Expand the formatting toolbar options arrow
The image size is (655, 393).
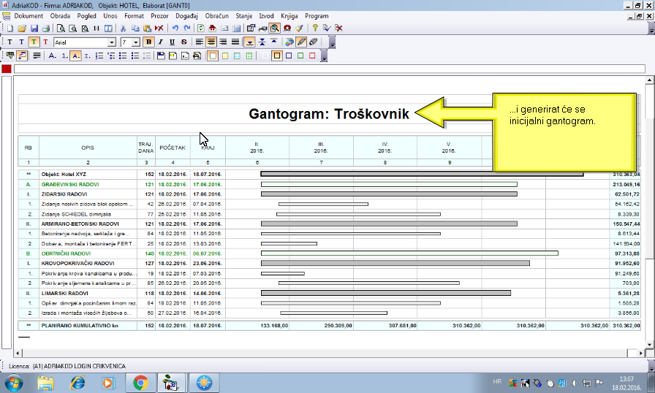332,43
